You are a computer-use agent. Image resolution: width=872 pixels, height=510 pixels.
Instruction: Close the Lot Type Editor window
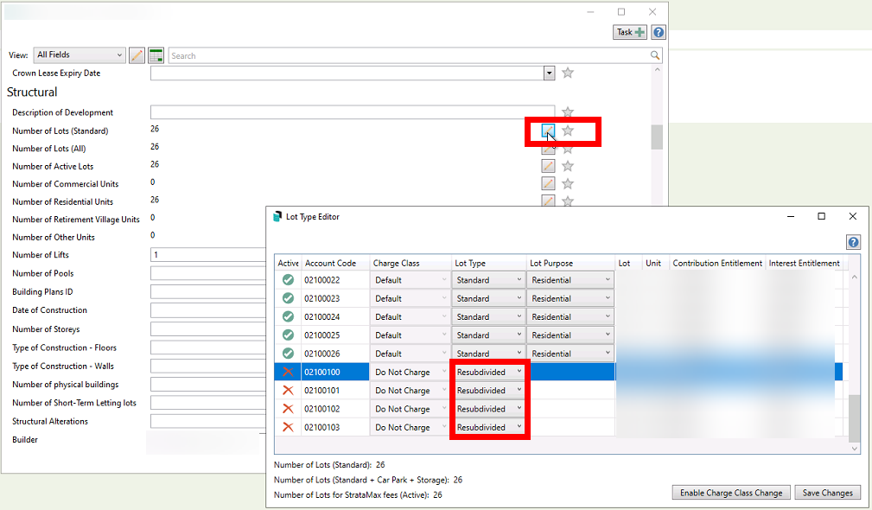852,216
